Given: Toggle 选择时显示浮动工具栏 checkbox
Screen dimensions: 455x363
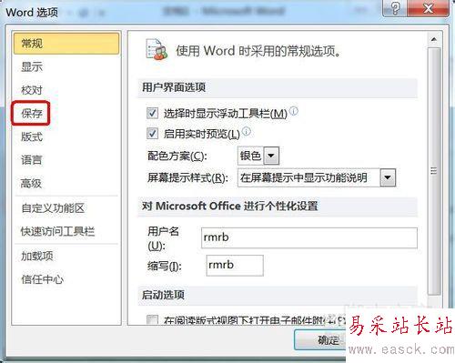Looking at the screenshot, I should point(152,114).
